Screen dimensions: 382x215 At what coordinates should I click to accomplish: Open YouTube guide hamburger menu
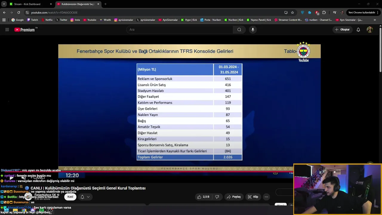click(7, 30)
